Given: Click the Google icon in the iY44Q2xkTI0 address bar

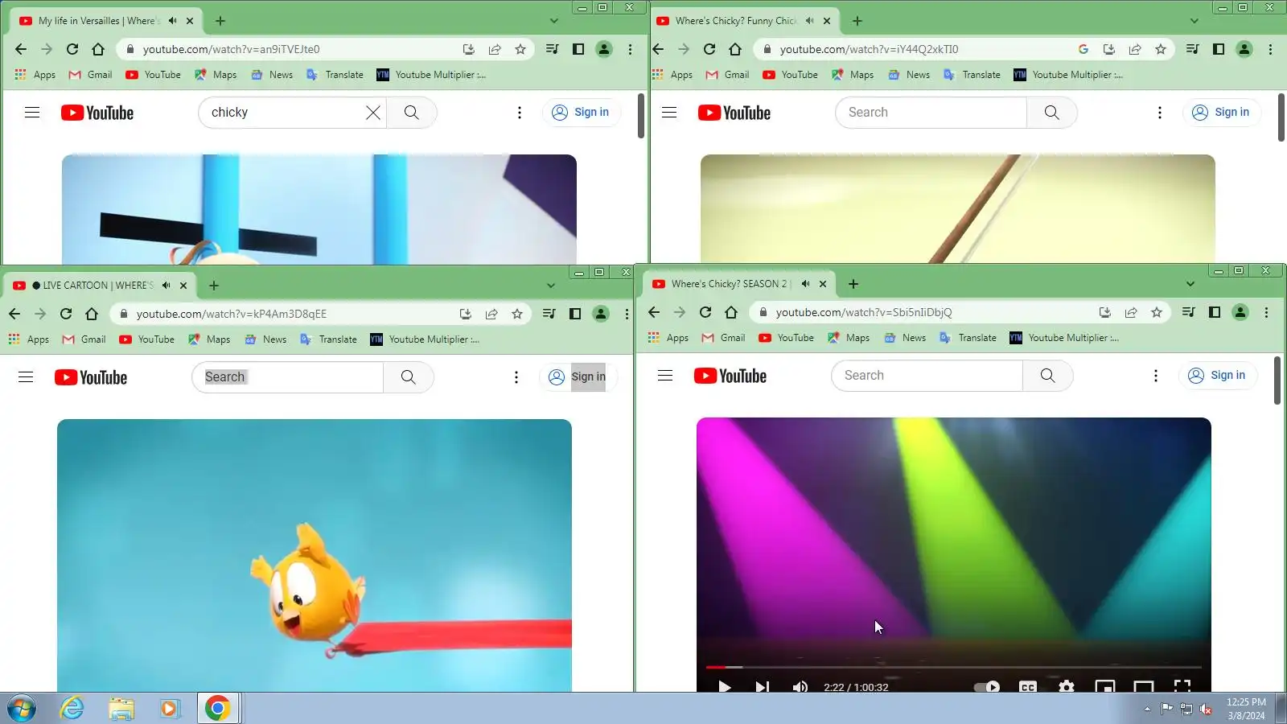Looking at the screenshot, I should 1083,49.
